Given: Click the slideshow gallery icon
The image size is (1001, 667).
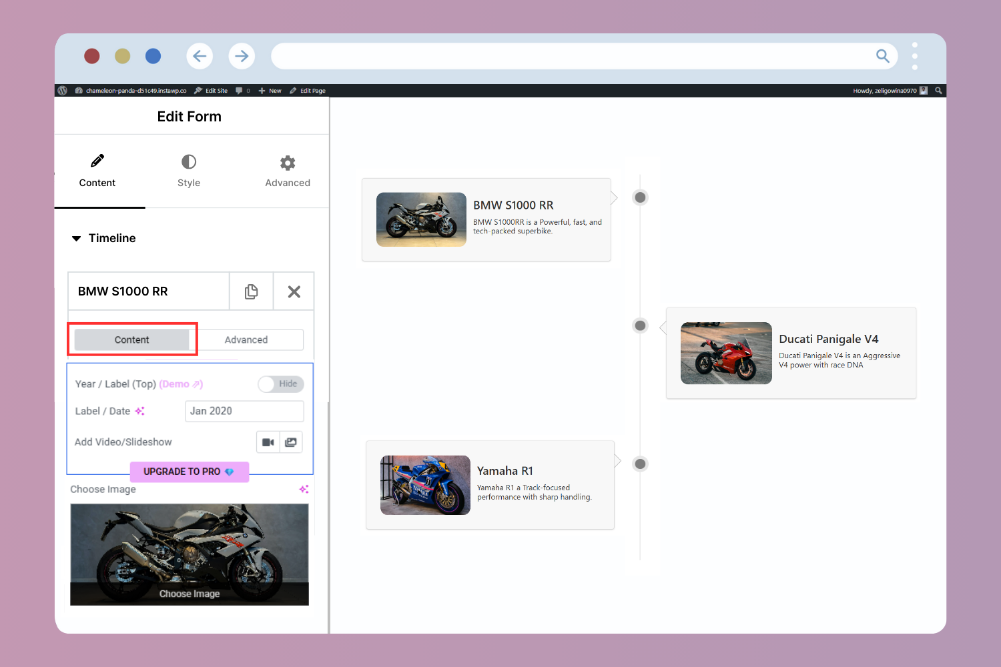Looking at the screenshot, I should pos(291,442).
